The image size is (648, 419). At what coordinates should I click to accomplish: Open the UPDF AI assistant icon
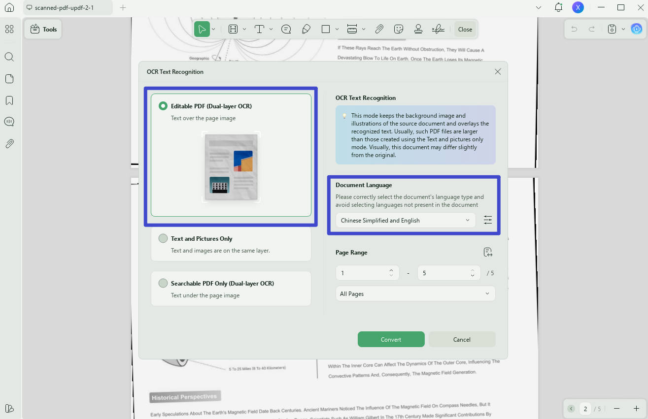637,29
